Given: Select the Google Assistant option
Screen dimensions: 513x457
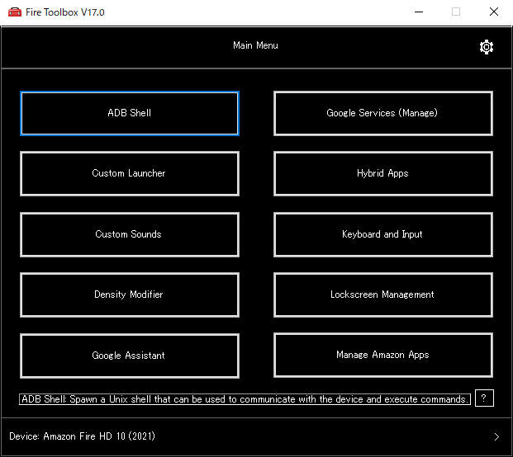Looking at the screenshot, I should coord(130,356).
